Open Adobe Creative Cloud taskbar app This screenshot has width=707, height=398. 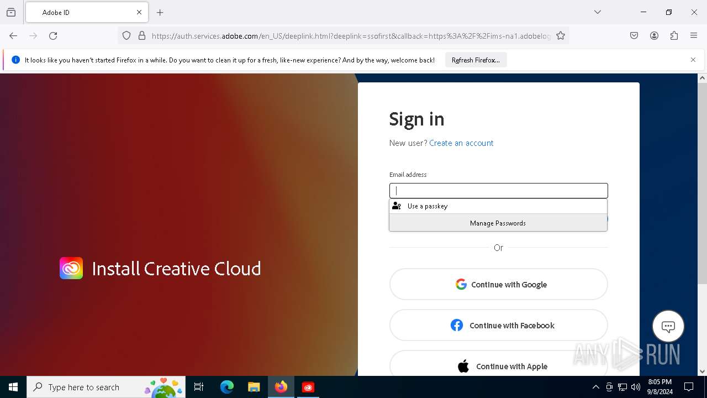point(308,387)
